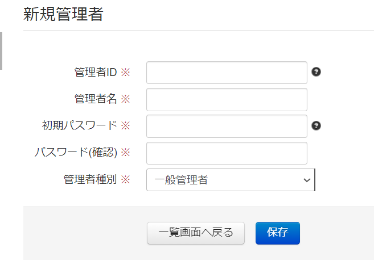The image size is (374, 261).
Task: Click the red ※ mark beside 管理者名
Action: click(125, 99)
